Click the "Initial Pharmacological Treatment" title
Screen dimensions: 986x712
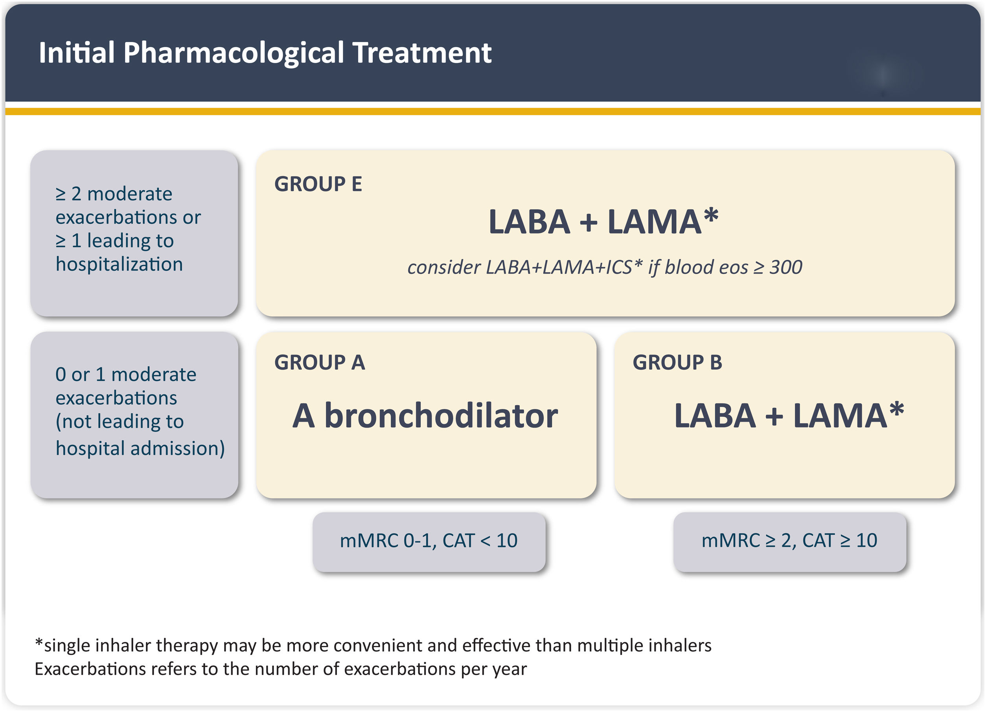(265, 53)
